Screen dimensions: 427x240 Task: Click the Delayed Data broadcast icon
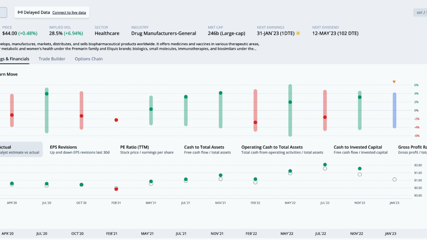[20, 12]
